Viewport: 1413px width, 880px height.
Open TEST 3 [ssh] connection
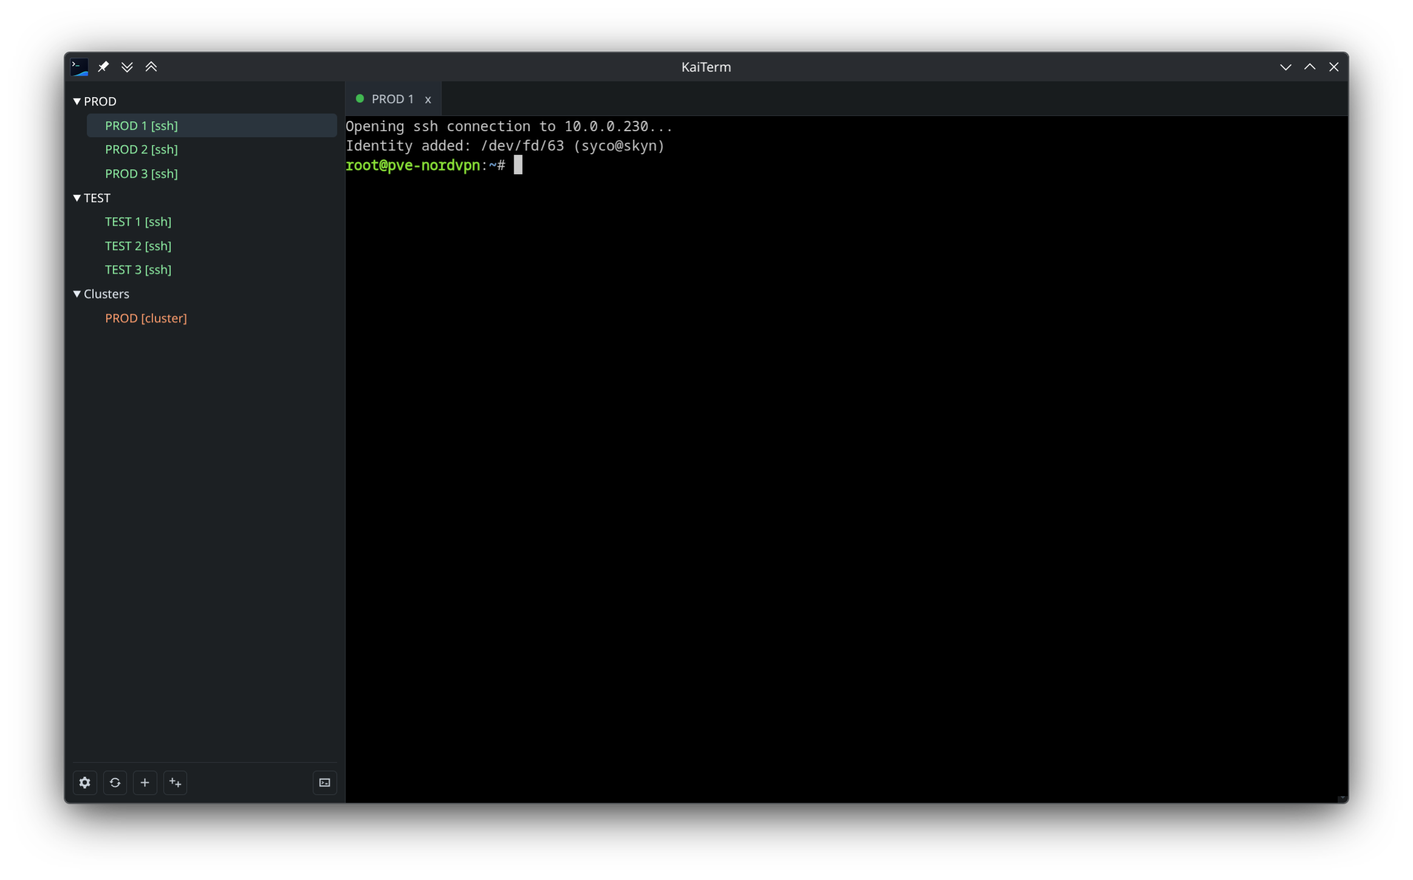click(x=138, y=269)
